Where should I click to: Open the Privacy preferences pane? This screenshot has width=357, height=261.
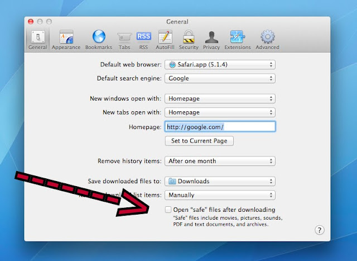tap(211, 40)
